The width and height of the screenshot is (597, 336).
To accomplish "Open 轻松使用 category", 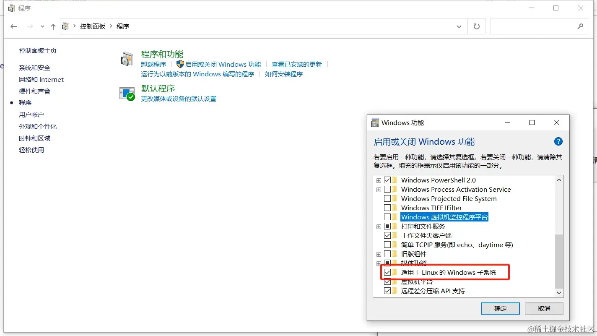I will 31,150.
